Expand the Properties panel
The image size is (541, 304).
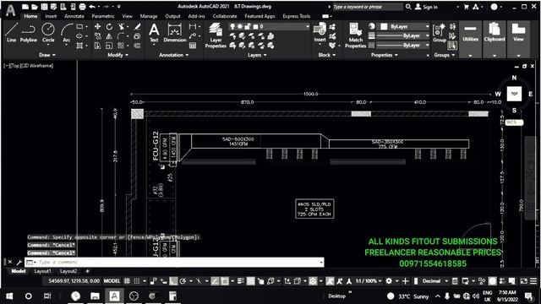click(385, 55)
